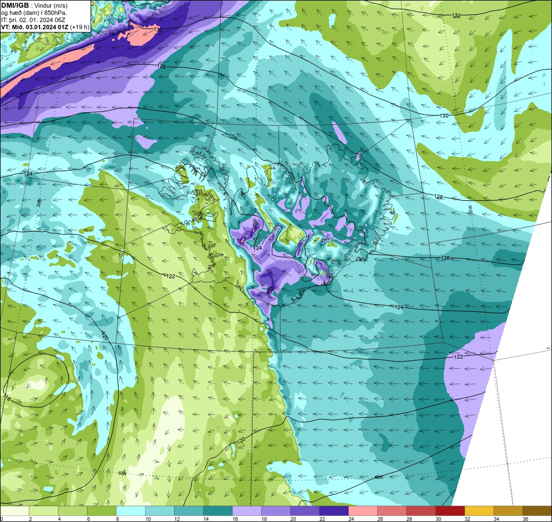Click the legend scale value '24'

point(351,519)
